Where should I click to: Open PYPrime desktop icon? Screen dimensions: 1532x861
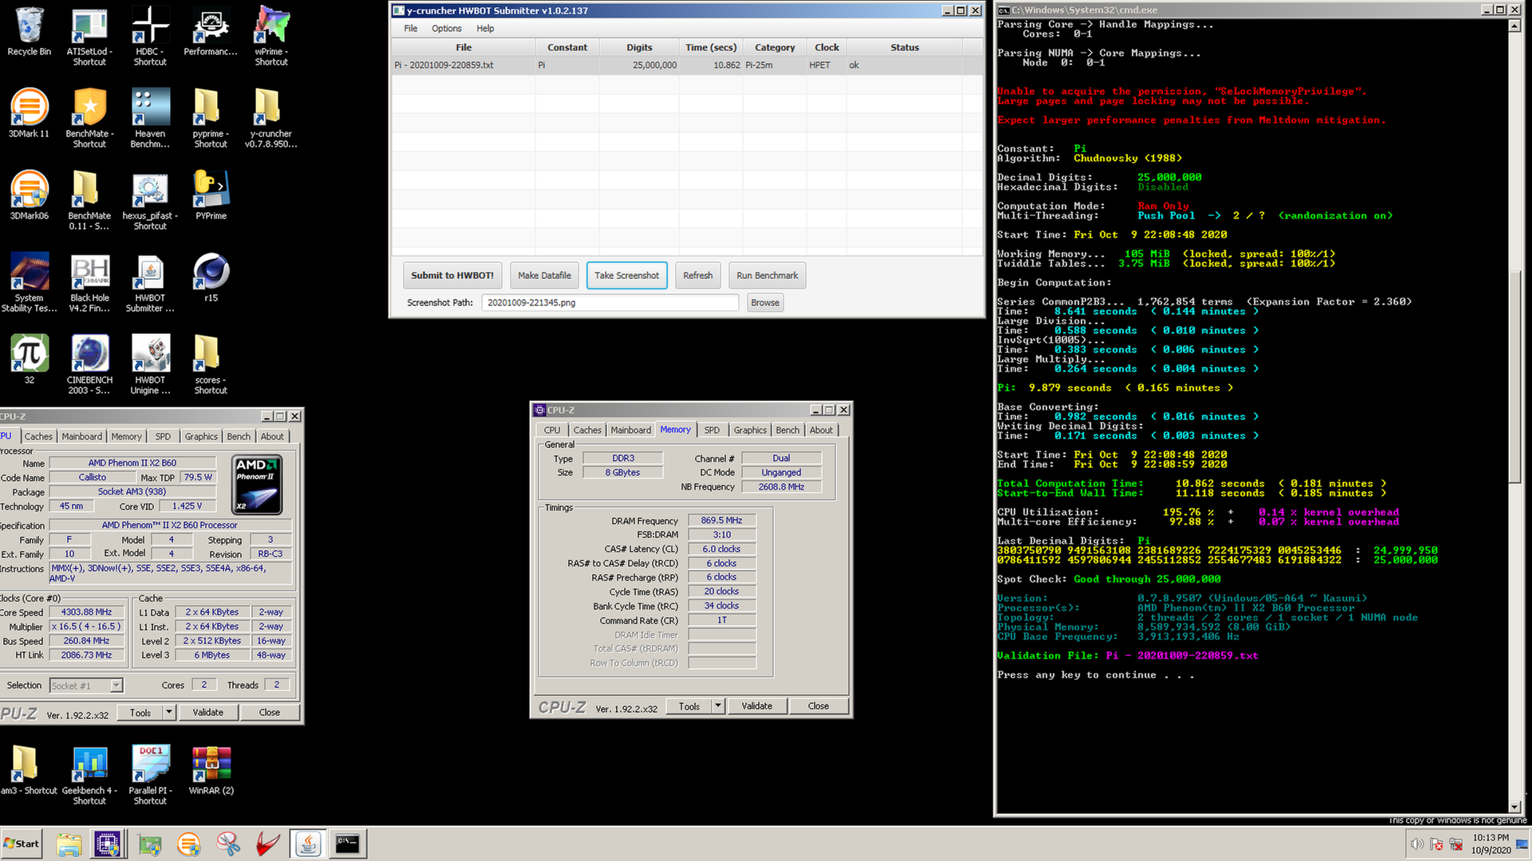(x=211, y=195)
